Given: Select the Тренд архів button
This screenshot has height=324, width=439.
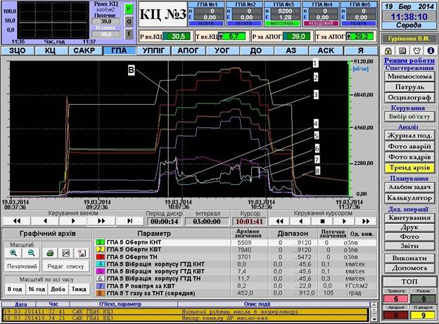Looking at the screenshot, I should pyautogui.click(x=409, y=167).
